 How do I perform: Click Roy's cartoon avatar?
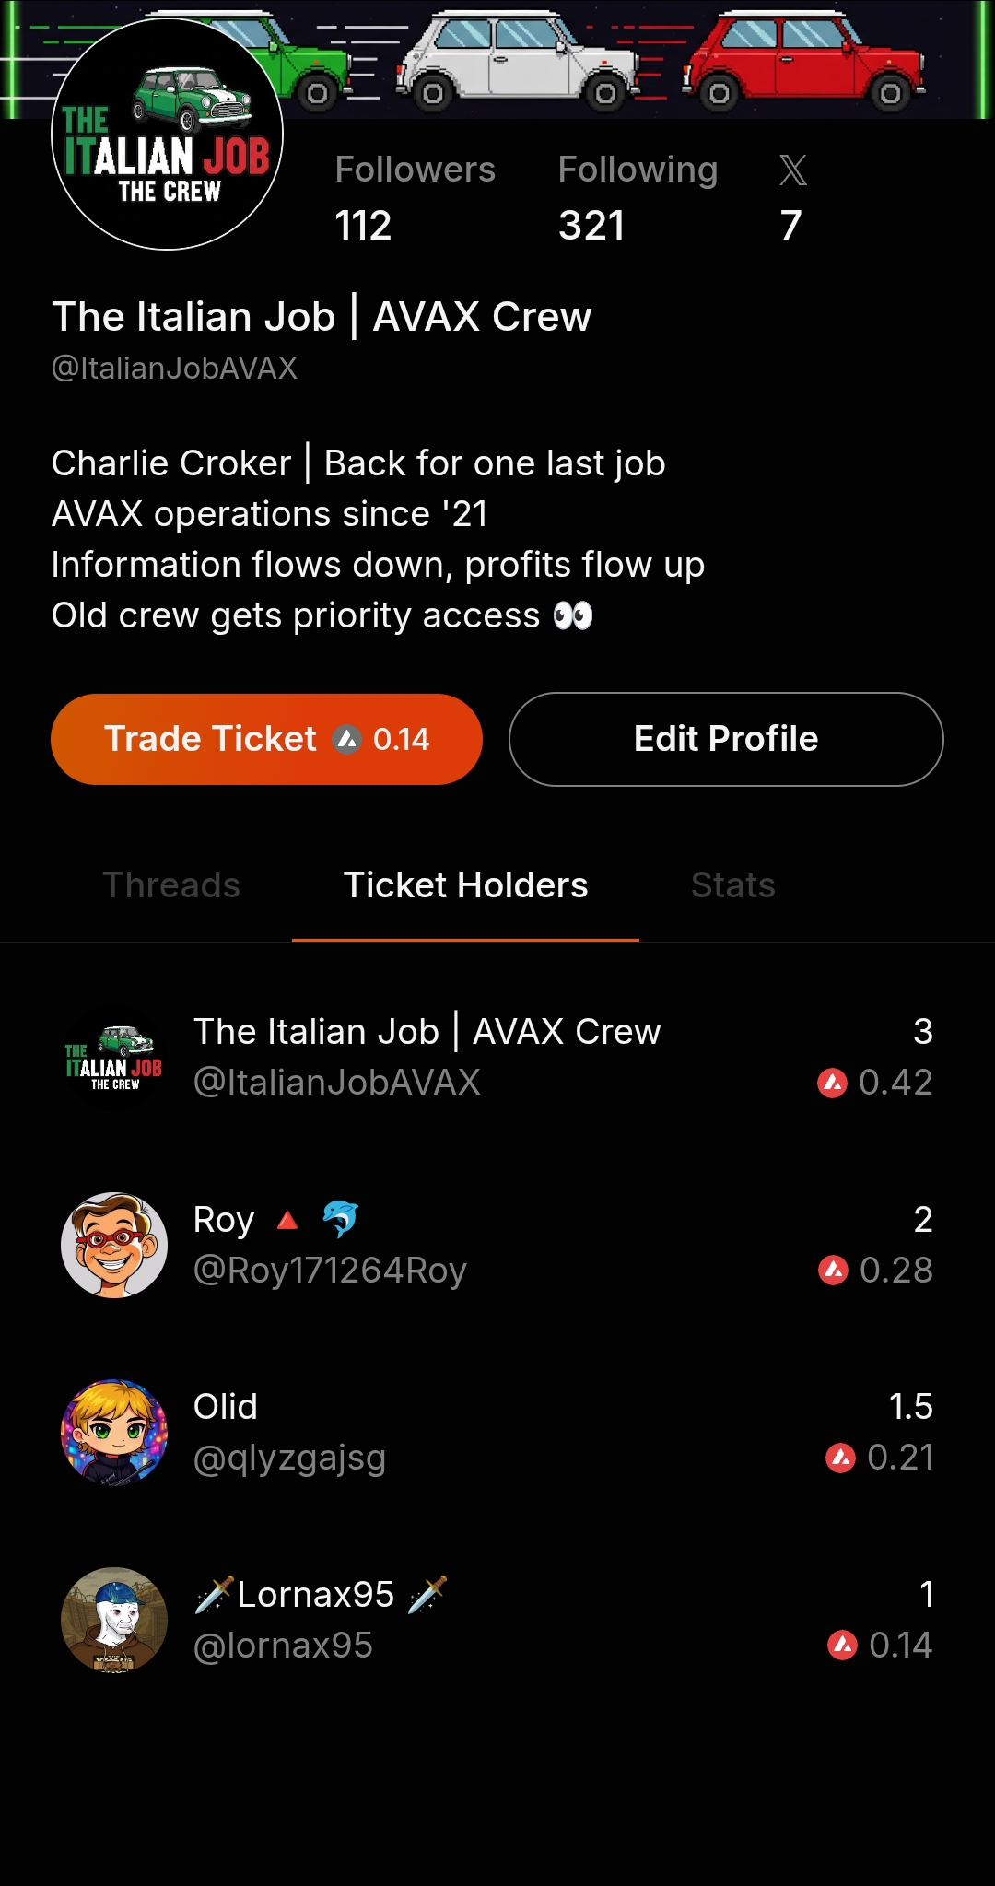[x=114, y=1245]
